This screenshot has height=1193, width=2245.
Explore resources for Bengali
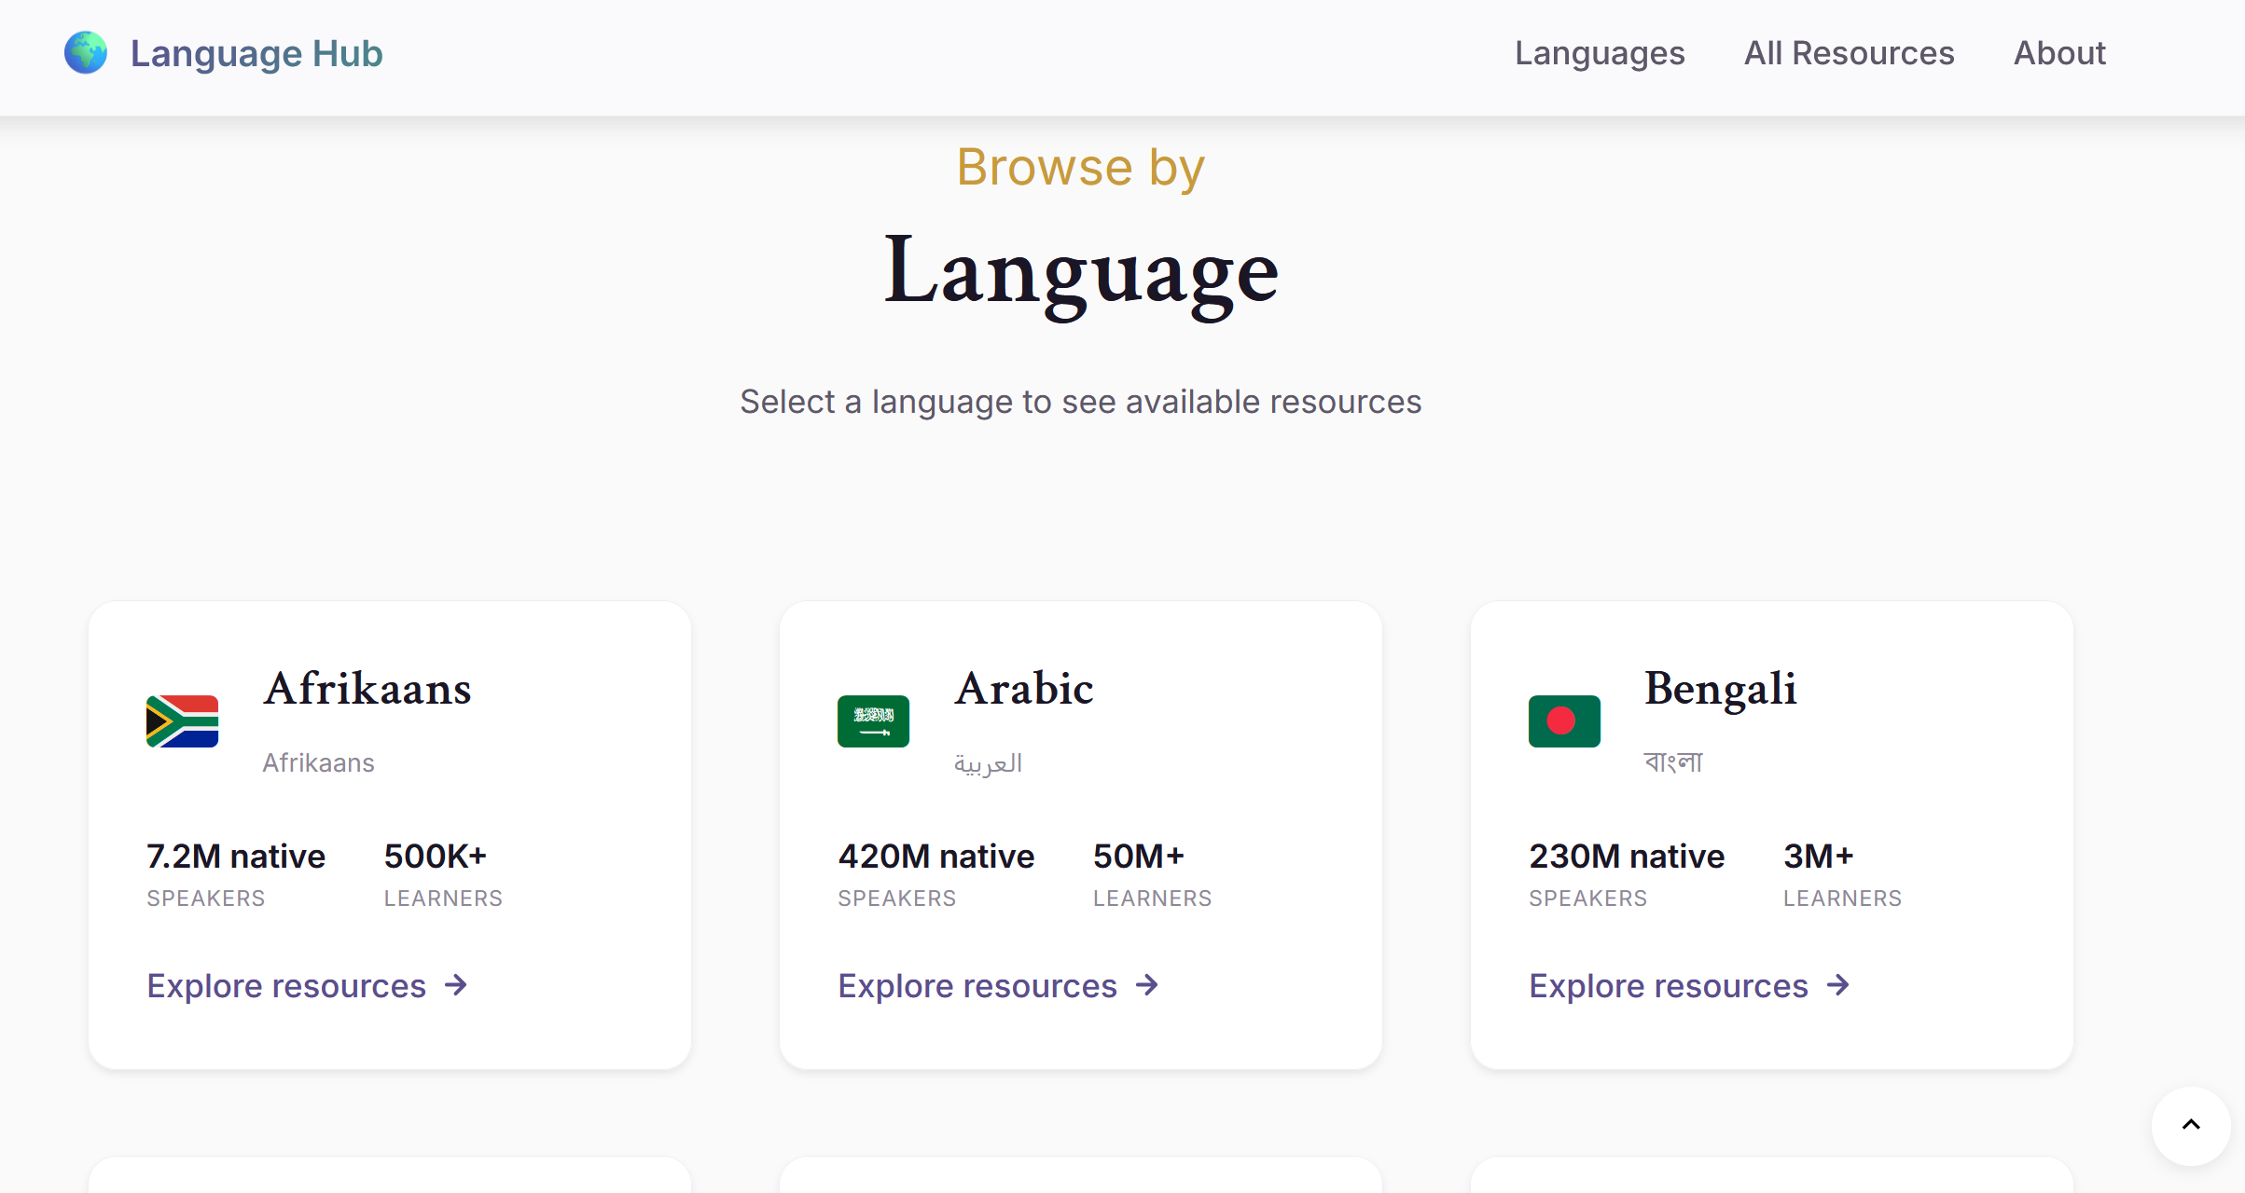1669,986
